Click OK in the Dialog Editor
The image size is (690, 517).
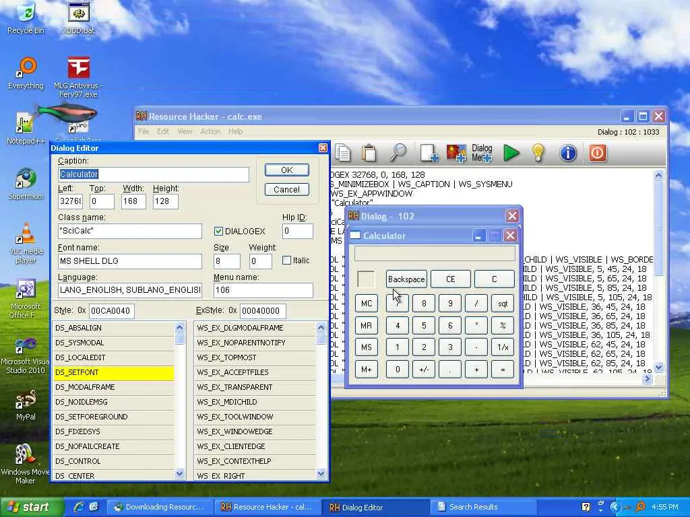[x=286, y=170]
